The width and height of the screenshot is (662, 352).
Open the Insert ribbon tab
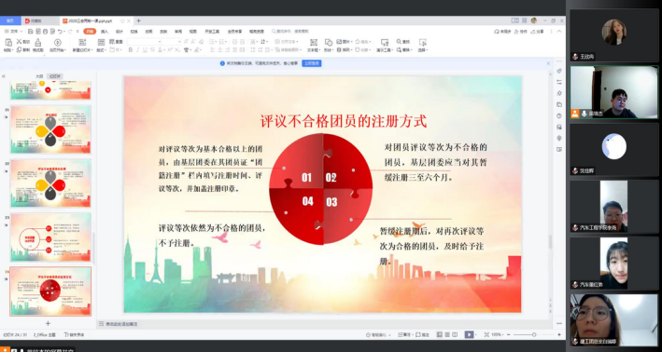105,32
